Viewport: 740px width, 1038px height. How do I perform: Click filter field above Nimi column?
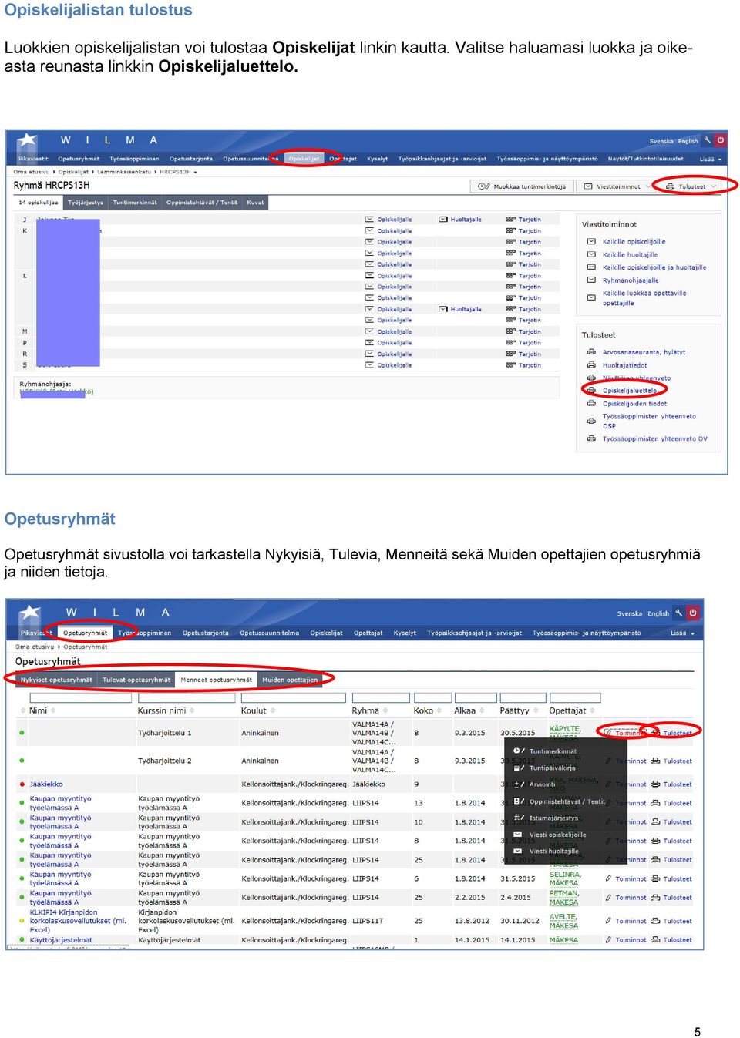pyautogui.click(x=81, y=697)
